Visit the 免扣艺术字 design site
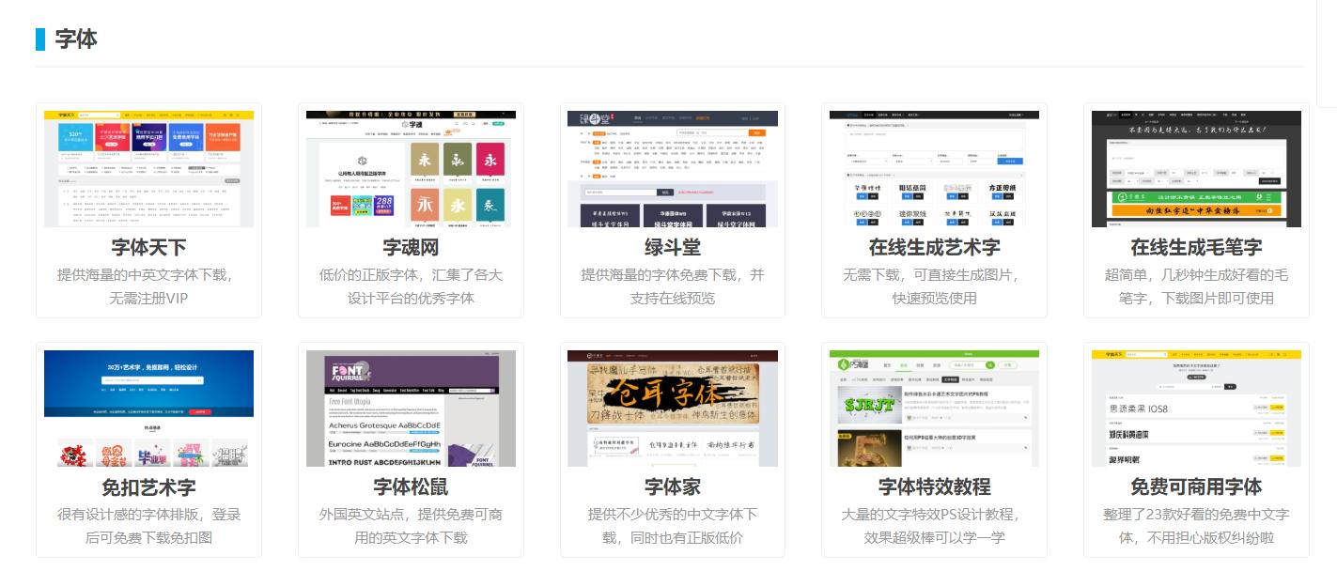This screenshot has height=571, width=1337. tap(148, 487)
